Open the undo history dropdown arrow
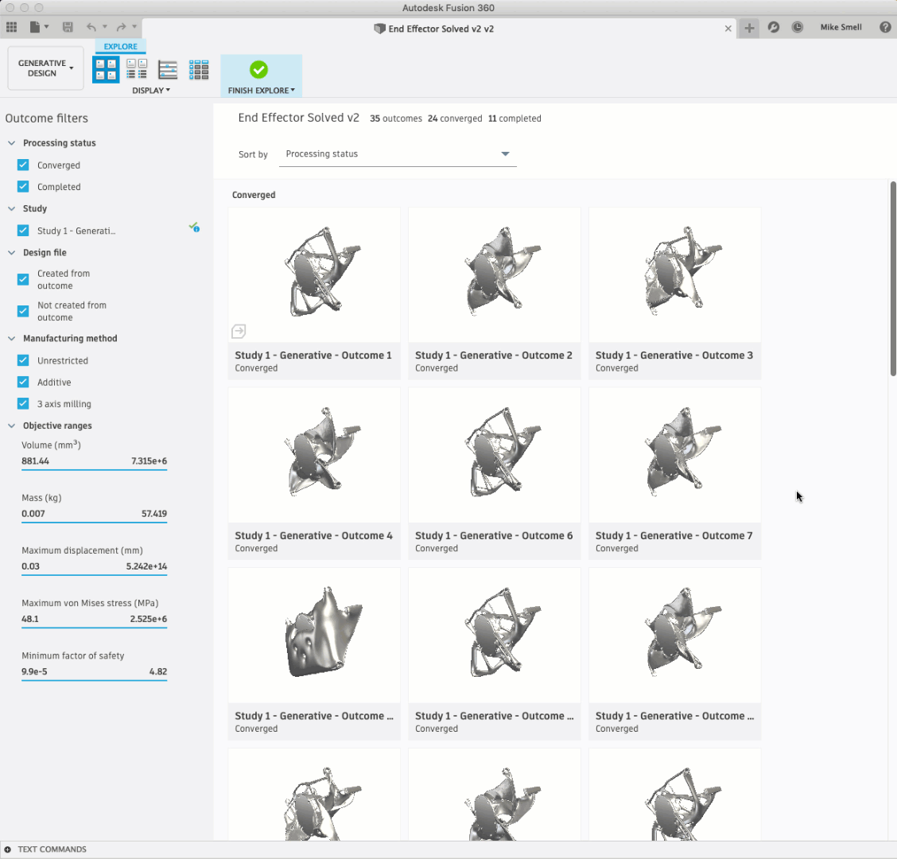Screen dimensions: 897x859 point(105,27)
